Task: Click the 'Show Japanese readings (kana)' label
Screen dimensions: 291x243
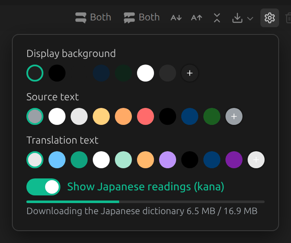Action: 145,186
